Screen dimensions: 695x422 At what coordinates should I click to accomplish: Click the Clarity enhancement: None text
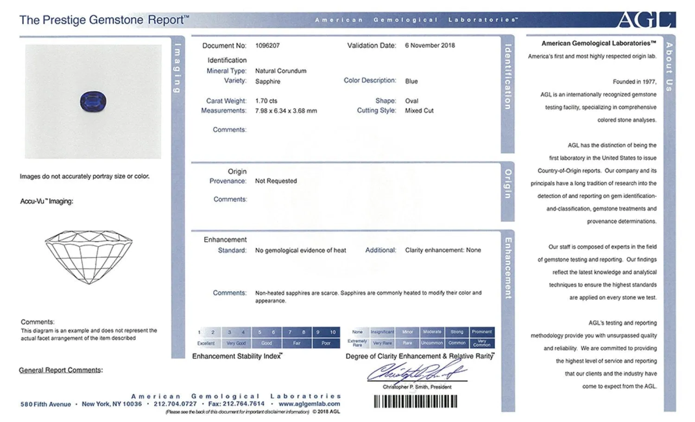[443, 250]
